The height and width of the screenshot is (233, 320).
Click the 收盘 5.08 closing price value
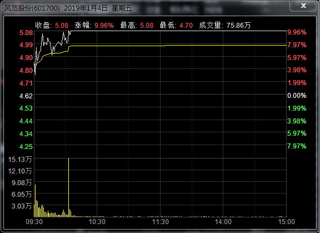(x=62, y=26)
